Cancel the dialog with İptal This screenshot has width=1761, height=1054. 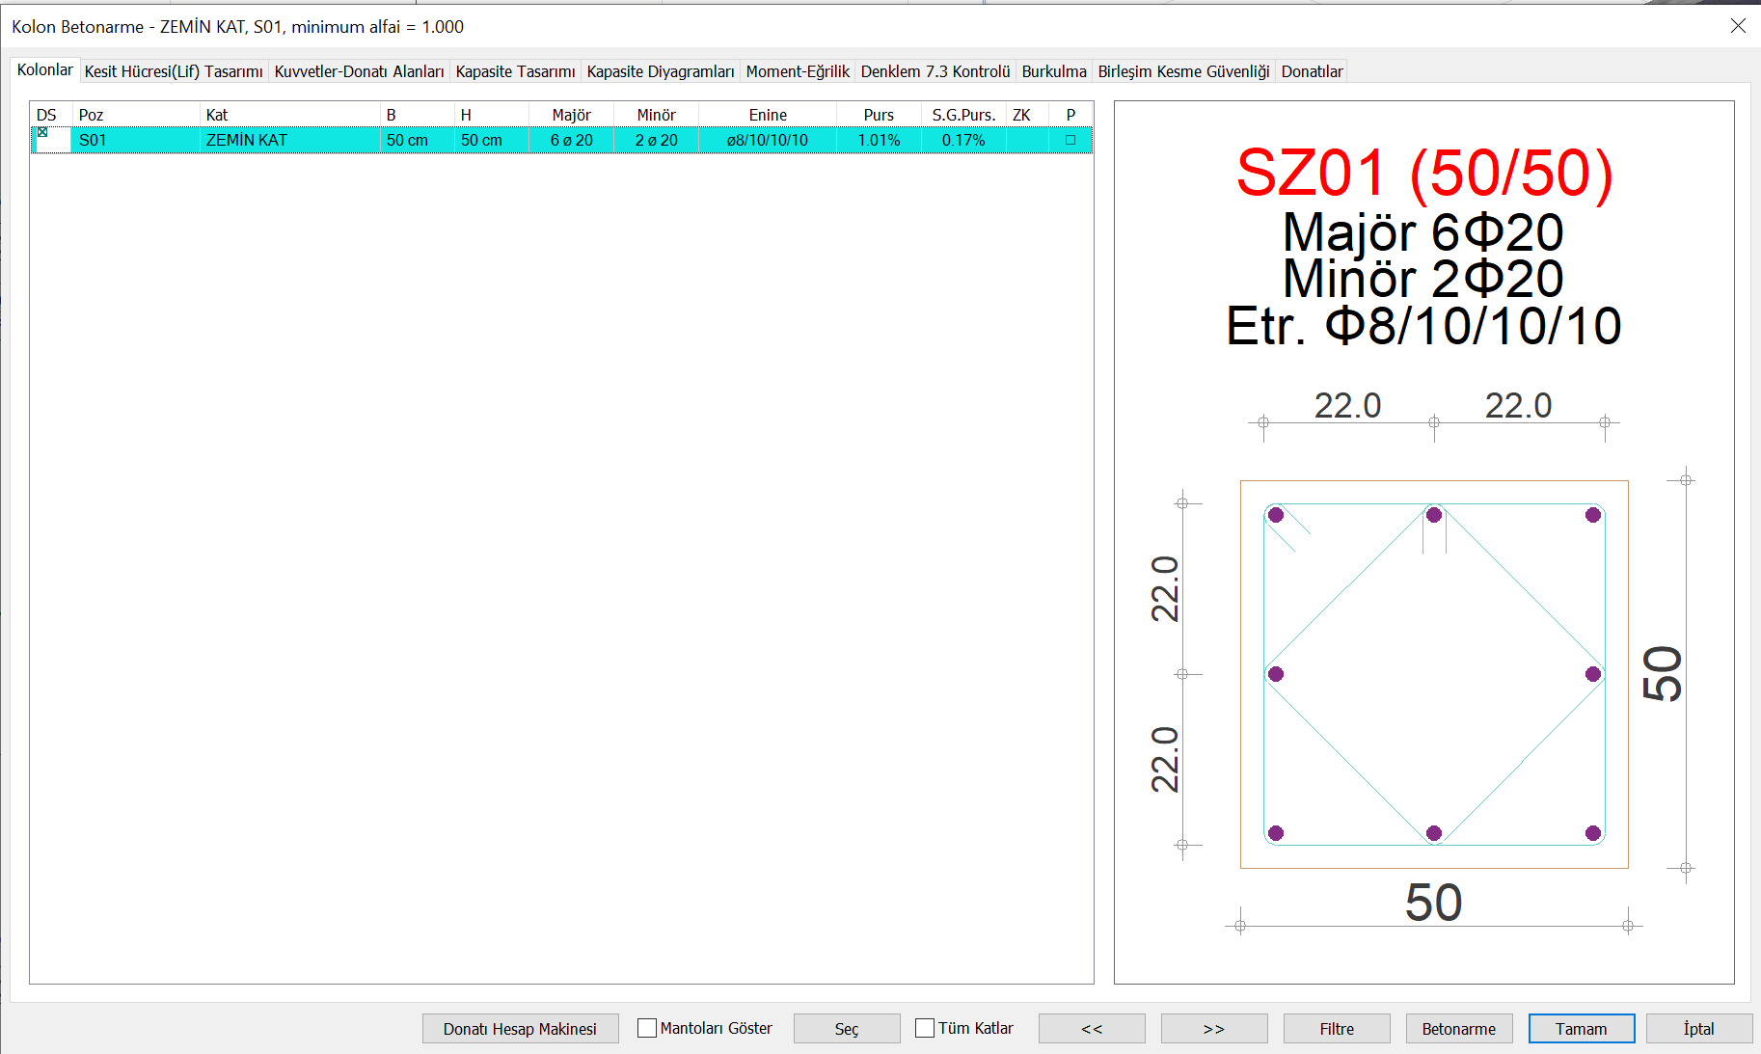pos(1698,1029)
